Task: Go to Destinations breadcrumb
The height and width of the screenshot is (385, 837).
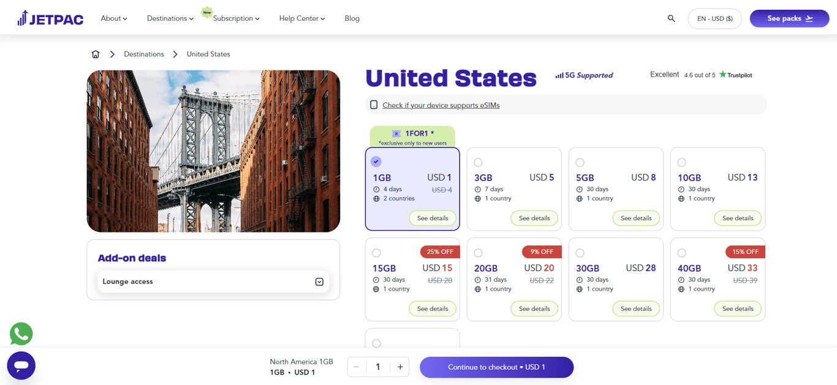Action: pos(144,54)
